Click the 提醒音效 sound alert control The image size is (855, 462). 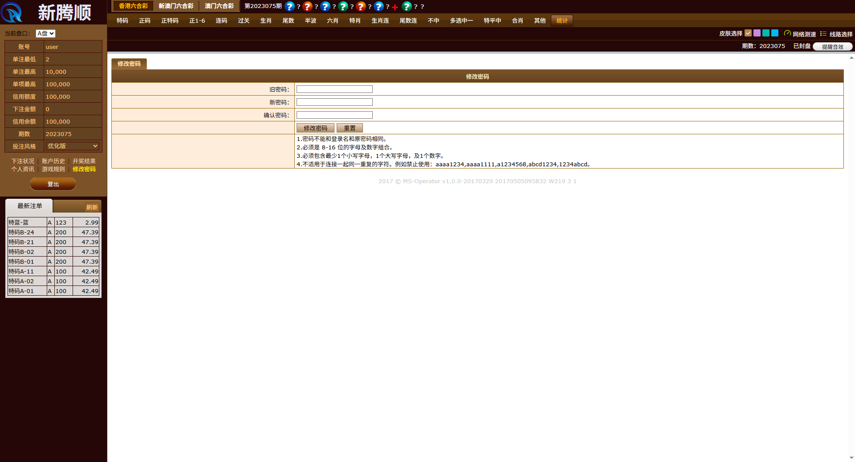[x=832, y=46]
